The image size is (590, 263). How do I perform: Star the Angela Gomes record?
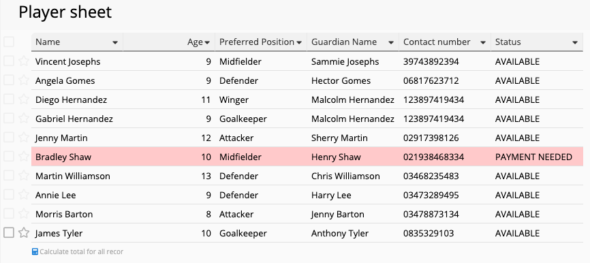[24, 80]
